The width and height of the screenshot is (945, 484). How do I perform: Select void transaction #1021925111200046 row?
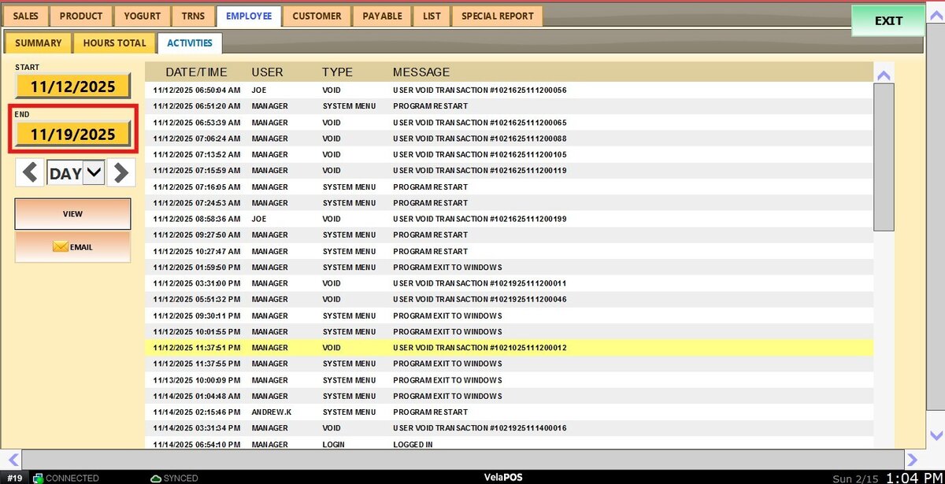pos(509,300)
